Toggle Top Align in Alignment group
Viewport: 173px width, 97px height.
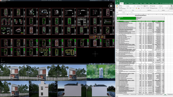pos(142,6)
